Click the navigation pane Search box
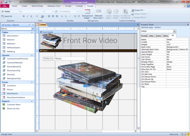This screenshot has width=190, height=136. pyautogui.click(x=16, y=29)
